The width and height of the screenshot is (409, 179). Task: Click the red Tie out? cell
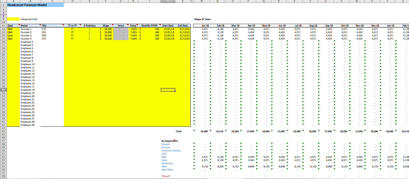pos(165,176)
